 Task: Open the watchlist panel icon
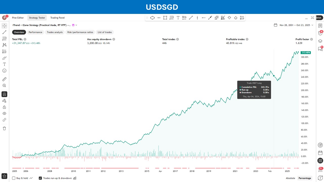pos(320,26)
